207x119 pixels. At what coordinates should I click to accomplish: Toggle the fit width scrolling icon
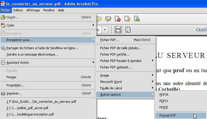pos(118,30)
